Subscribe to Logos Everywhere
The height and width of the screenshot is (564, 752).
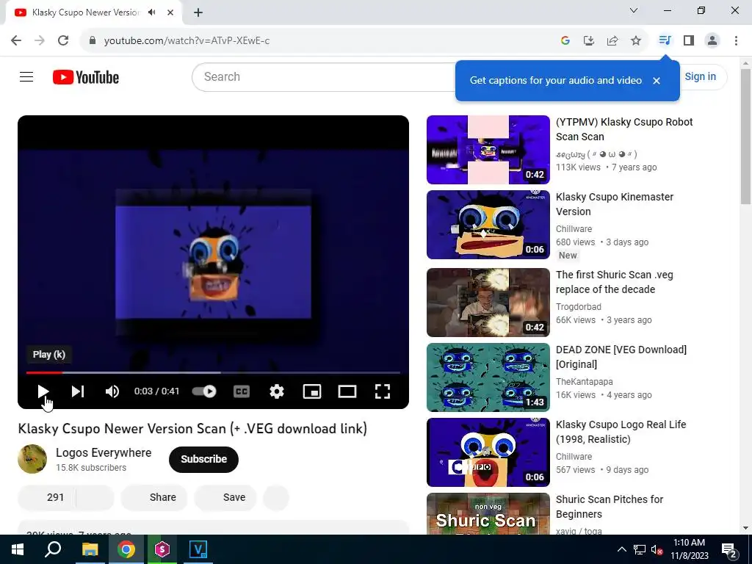204,459
